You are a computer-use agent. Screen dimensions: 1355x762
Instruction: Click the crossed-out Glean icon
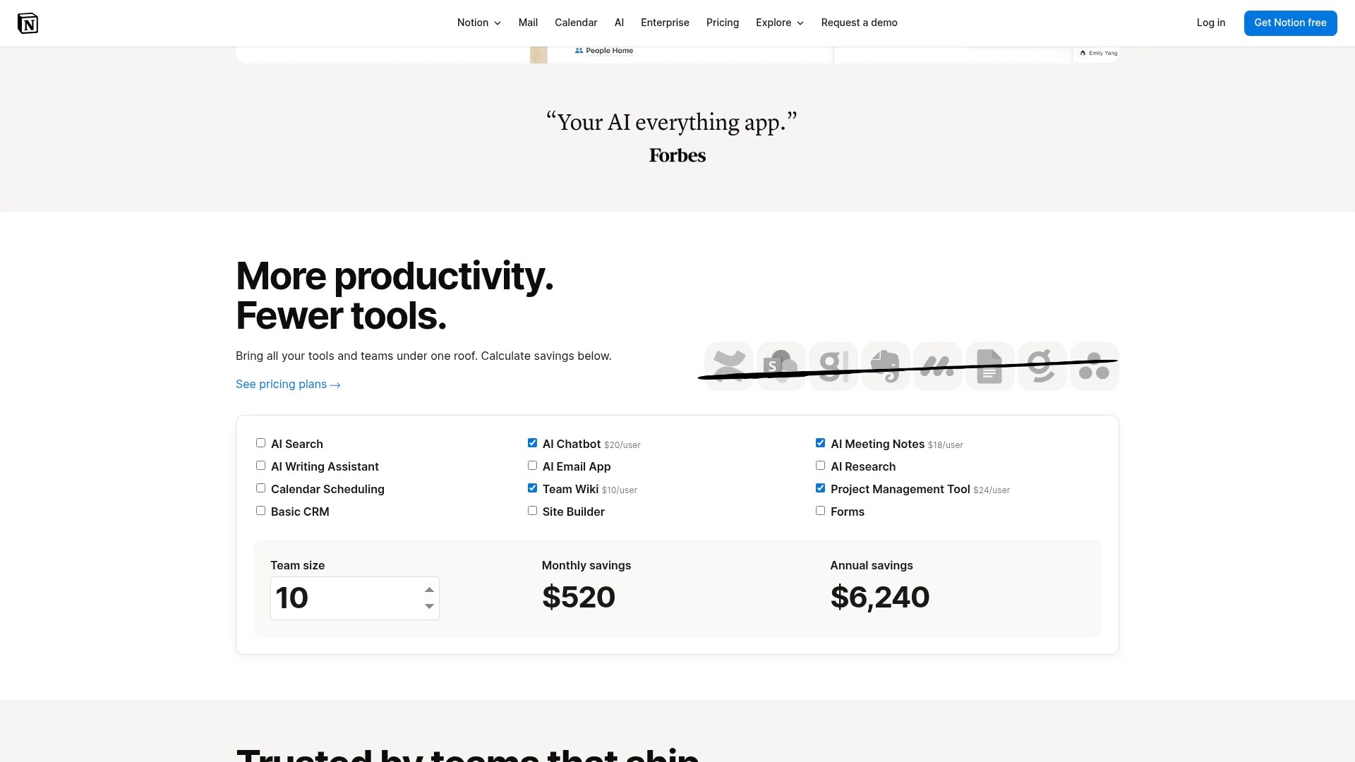(x=833, y=366)
